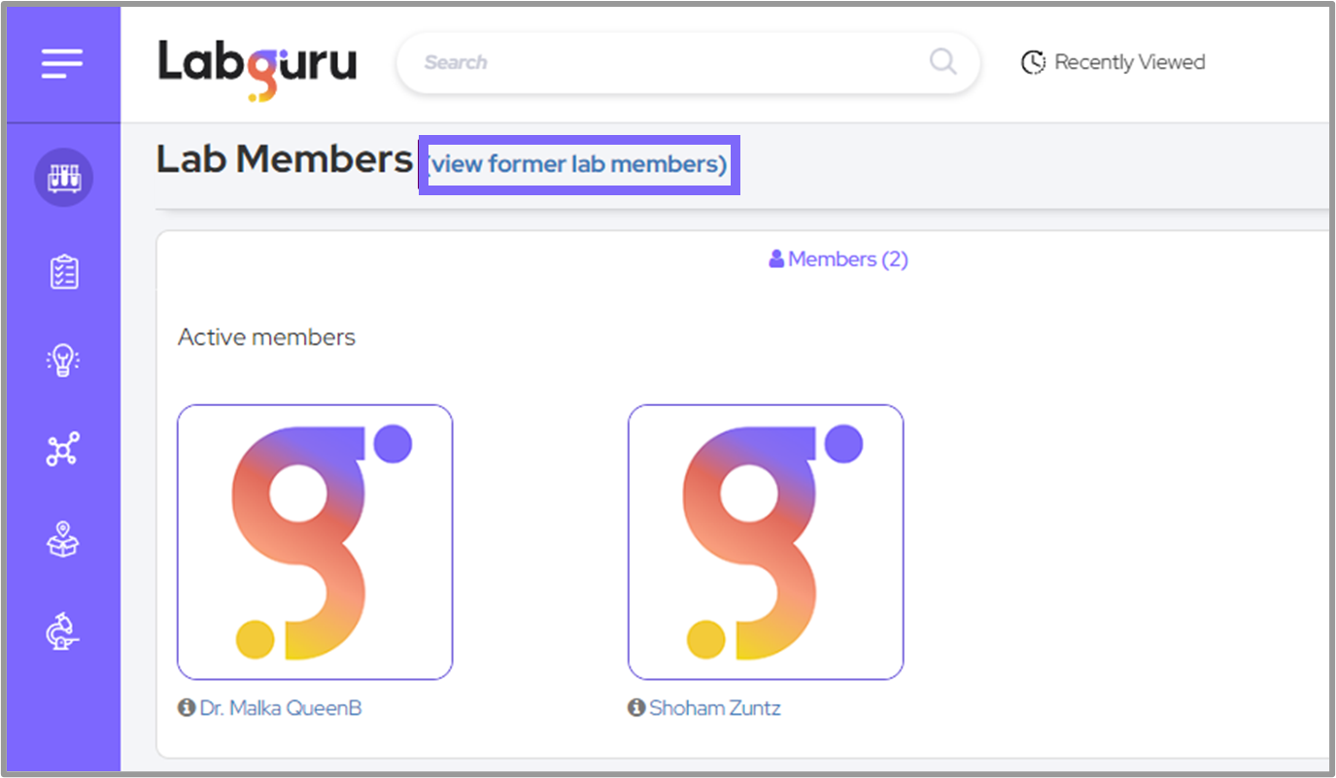Click the magnifying glass search icon

pyautogui.click(x=942, y=62)
